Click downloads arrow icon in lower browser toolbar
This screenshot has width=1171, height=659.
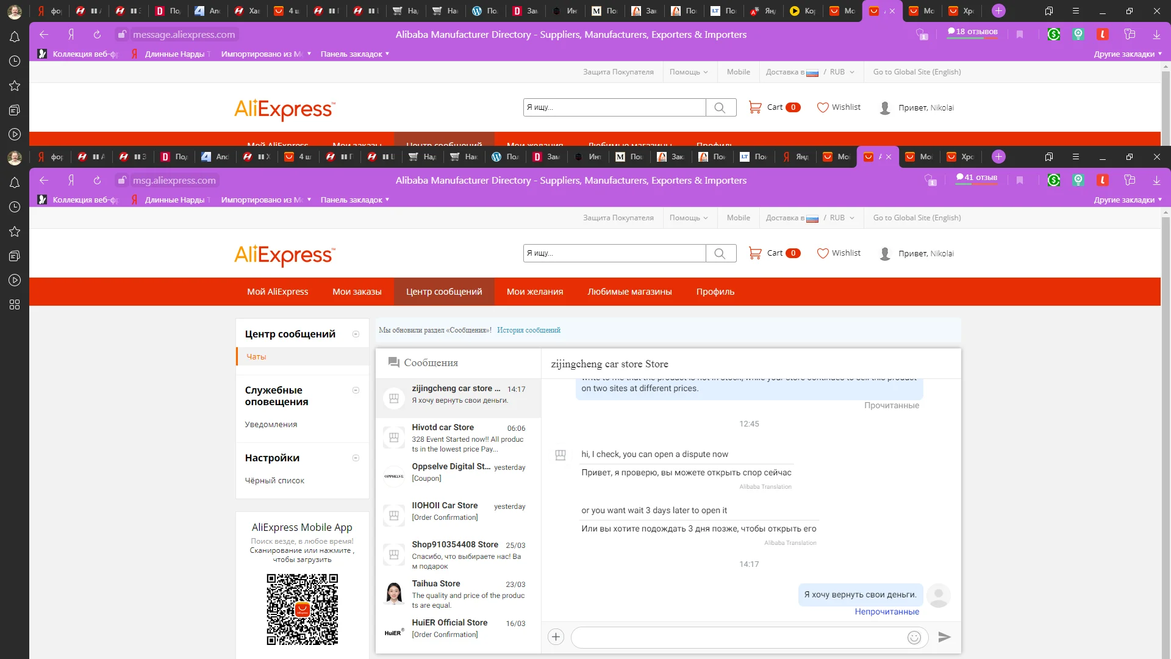coord(1156,181)
